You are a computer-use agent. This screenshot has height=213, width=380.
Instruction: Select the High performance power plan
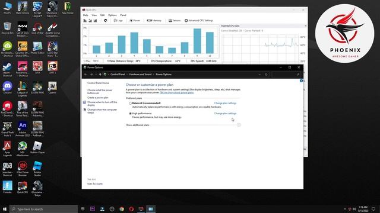click(x=130, y=113)
